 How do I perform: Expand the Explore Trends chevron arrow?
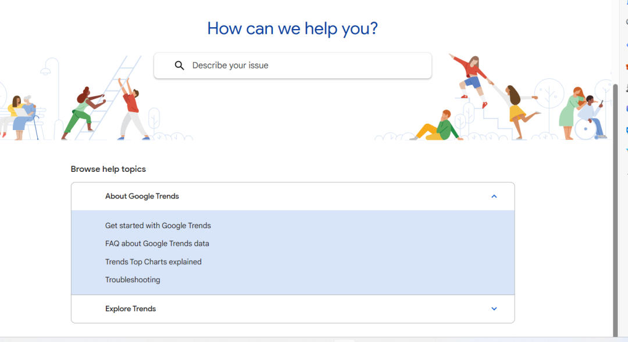tap(494, 309)
